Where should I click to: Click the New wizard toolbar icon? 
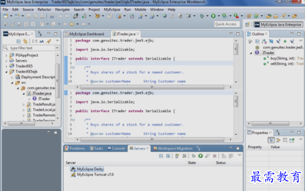coord(6,16)
